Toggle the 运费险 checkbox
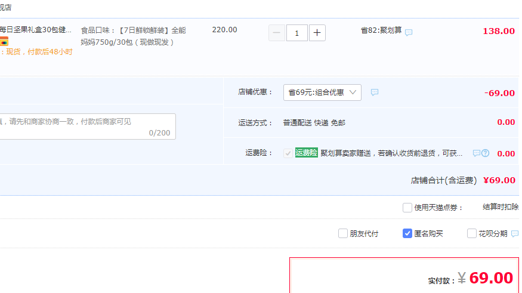Image resolution: width=522 pixels, height=293 pixels. pos(288,153)
